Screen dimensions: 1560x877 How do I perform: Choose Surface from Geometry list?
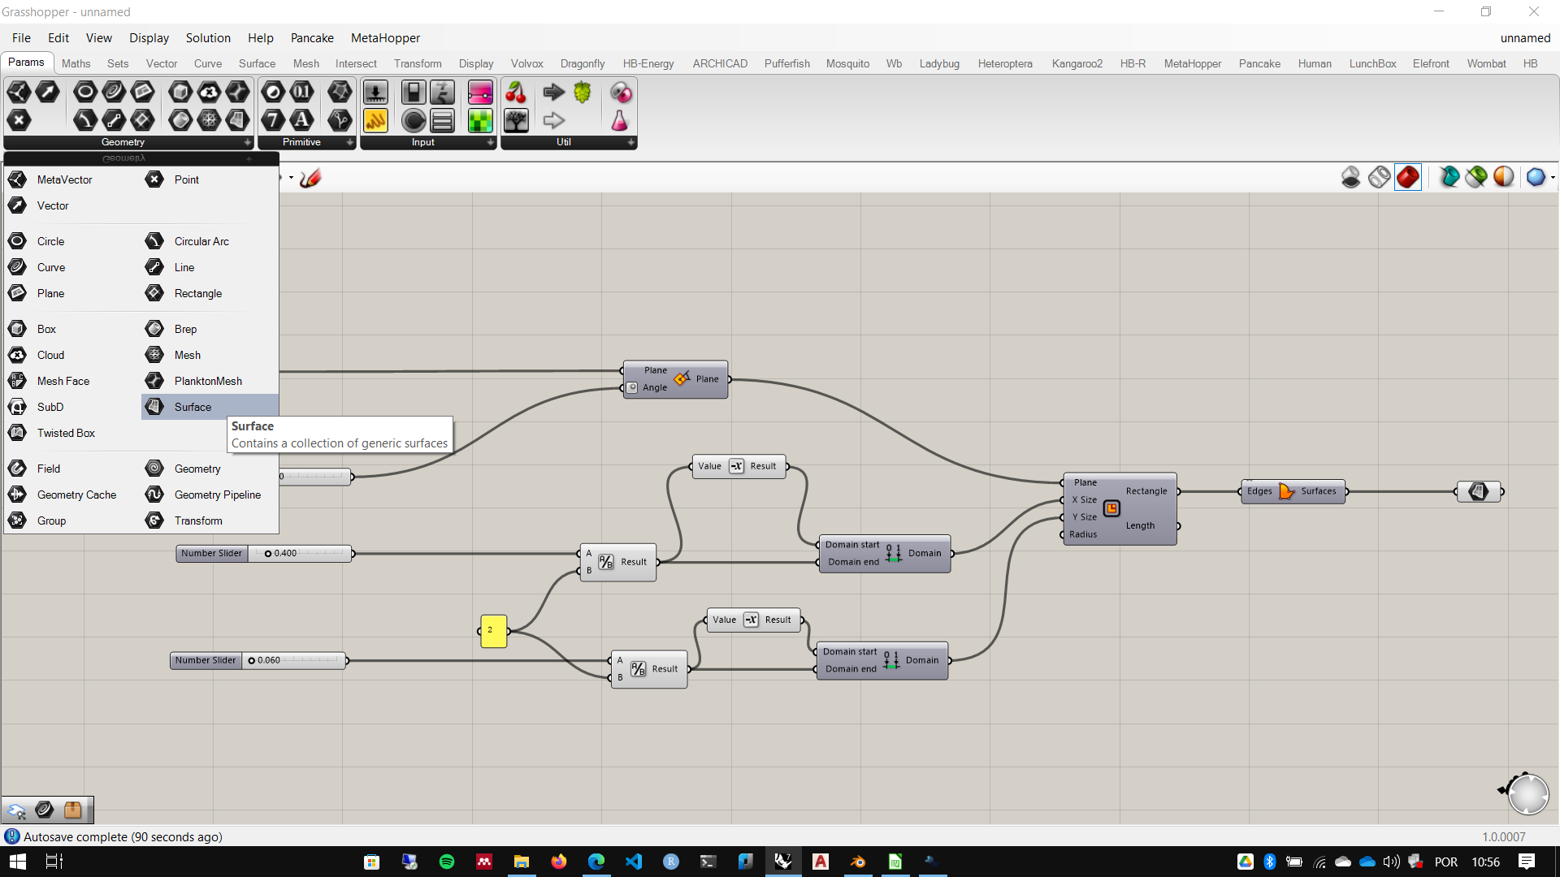tap(210, 407)
